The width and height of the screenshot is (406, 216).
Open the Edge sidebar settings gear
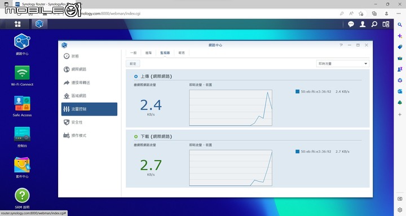pos(400,210)
